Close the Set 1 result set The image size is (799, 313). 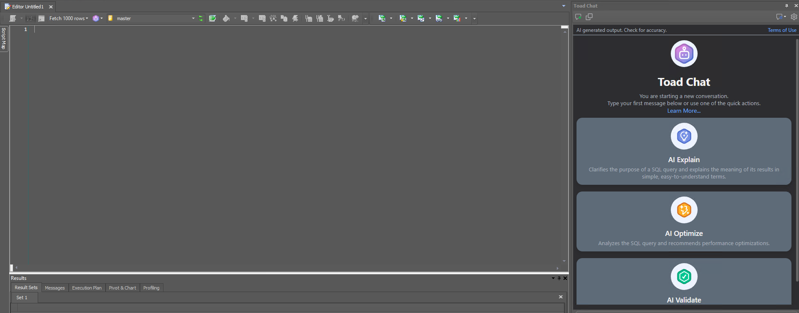pyautogui.click(x=561, y=297)
